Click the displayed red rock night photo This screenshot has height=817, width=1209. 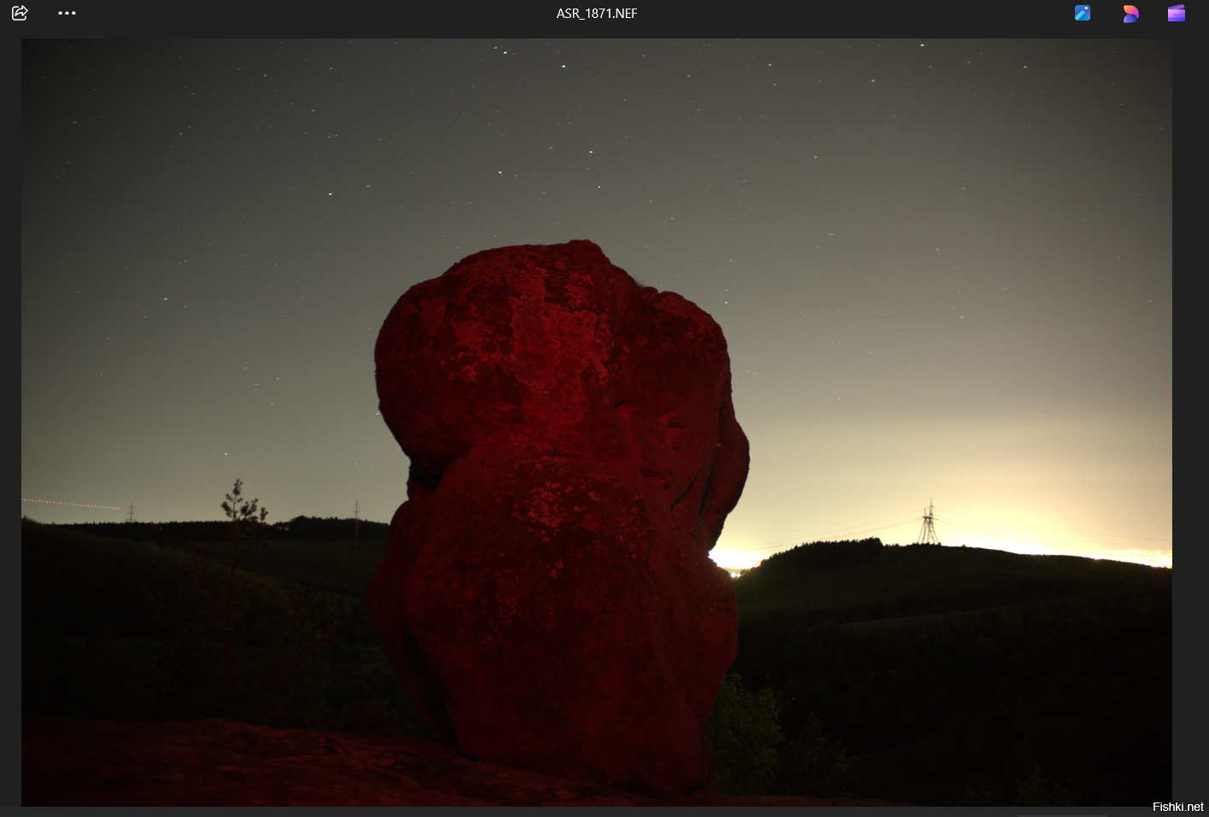click(x=597, y=422)
